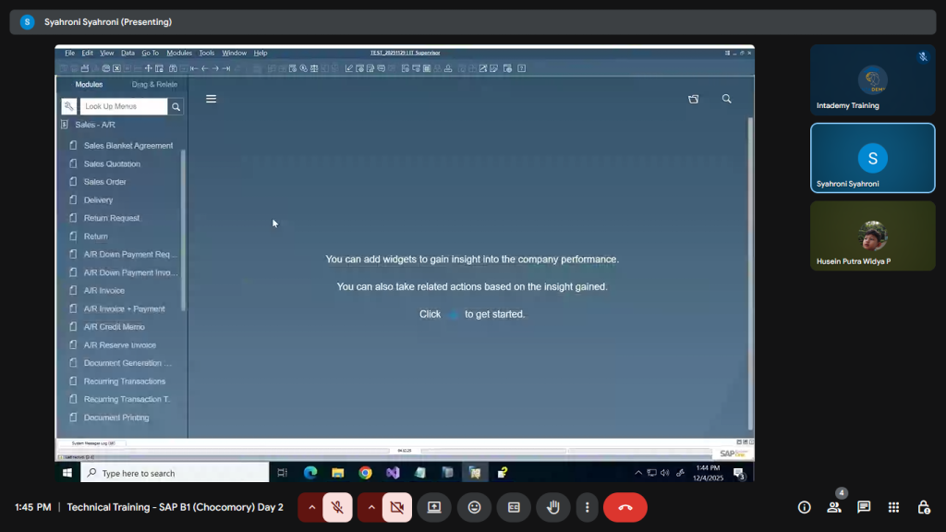
Task: Go to Next Record arrow in toolbar
Action: click(214, 68)
